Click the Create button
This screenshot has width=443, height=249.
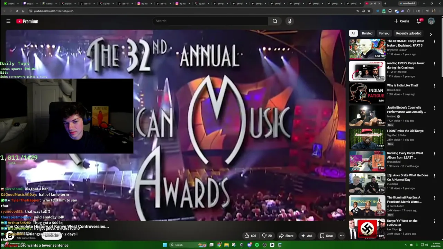coord(401,21)
